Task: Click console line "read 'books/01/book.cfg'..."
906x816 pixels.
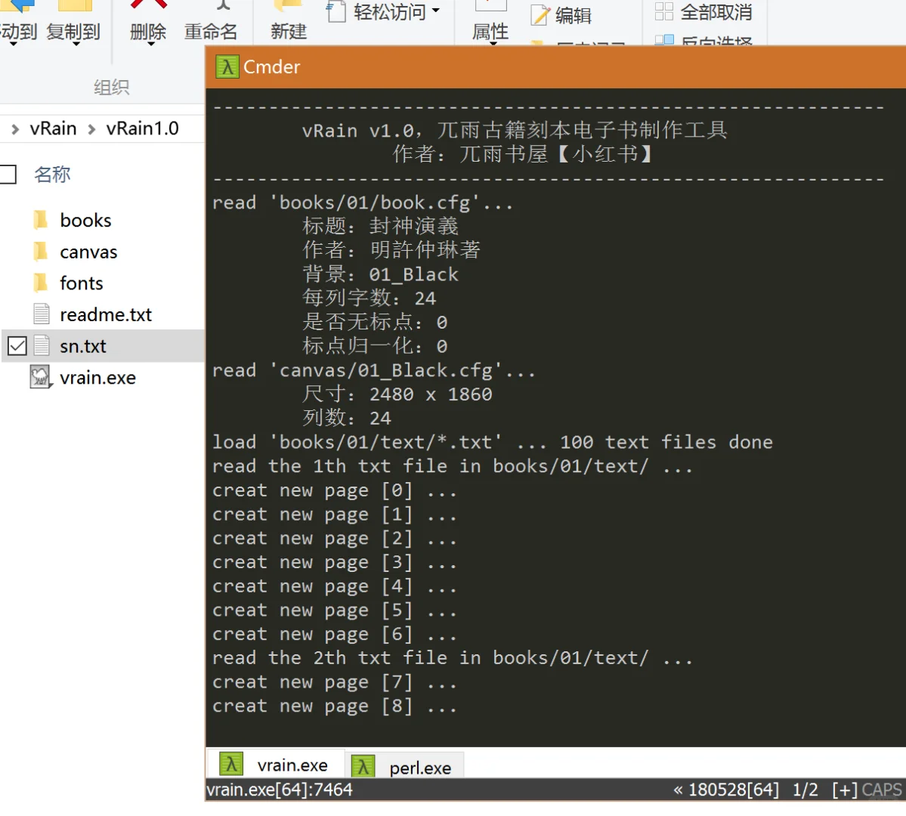Action: coord(362,202)
